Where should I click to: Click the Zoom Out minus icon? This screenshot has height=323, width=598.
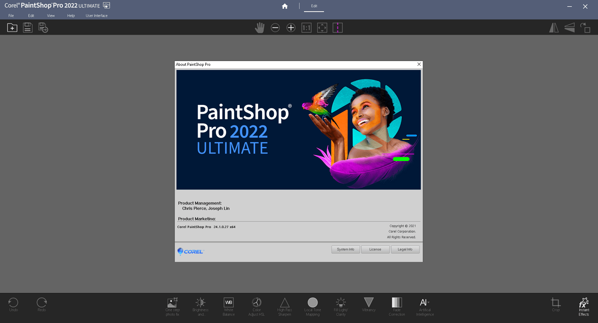point(275,28)
